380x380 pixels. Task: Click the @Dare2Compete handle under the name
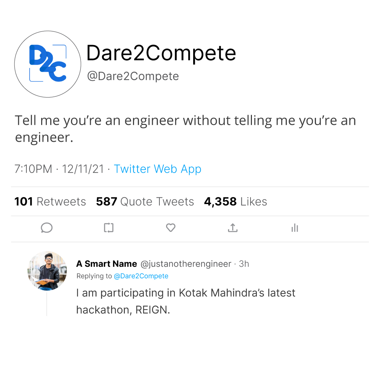[133, 76]
